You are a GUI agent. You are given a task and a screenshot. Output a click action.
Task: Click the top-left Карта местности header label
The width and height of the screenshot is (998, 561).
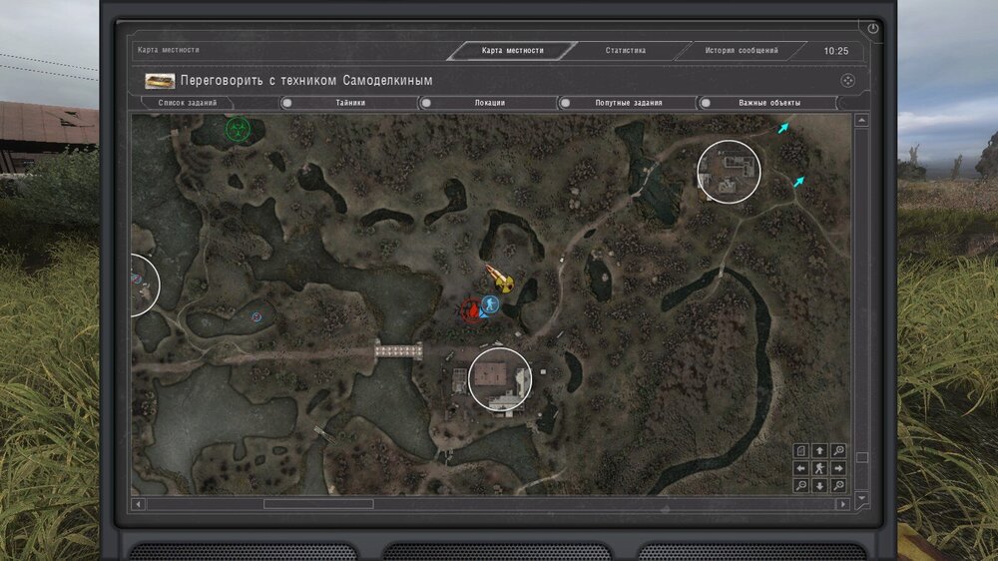168,50
